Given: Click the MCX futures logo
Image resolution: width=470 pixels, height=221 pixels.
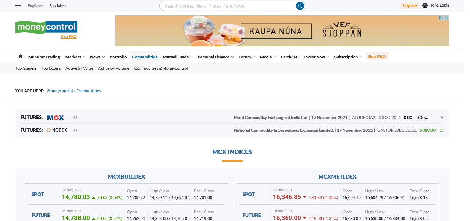Looking at the screenshot, I should point(55,118).
